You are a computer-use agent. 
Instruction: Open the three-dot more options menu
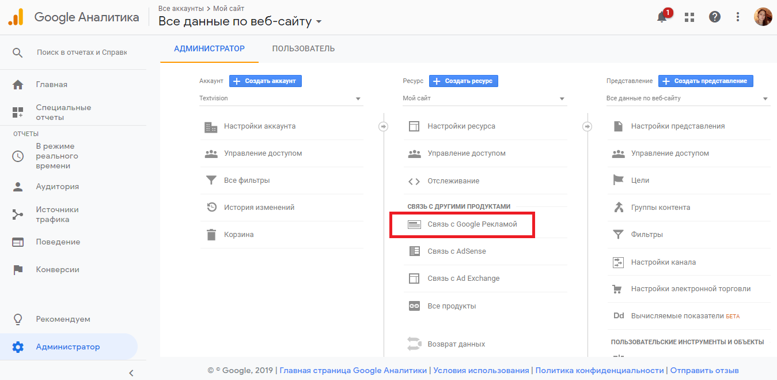click(x=738, y=17)
